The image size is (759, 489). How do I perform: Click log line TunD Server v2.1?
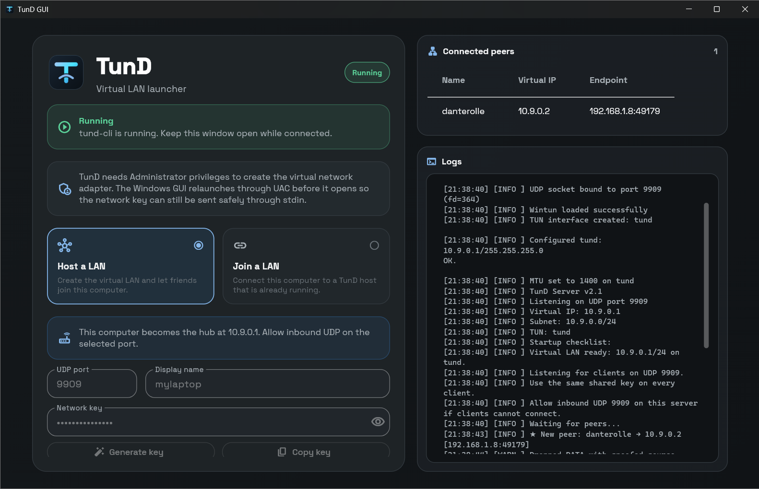[x=523, y=291]
